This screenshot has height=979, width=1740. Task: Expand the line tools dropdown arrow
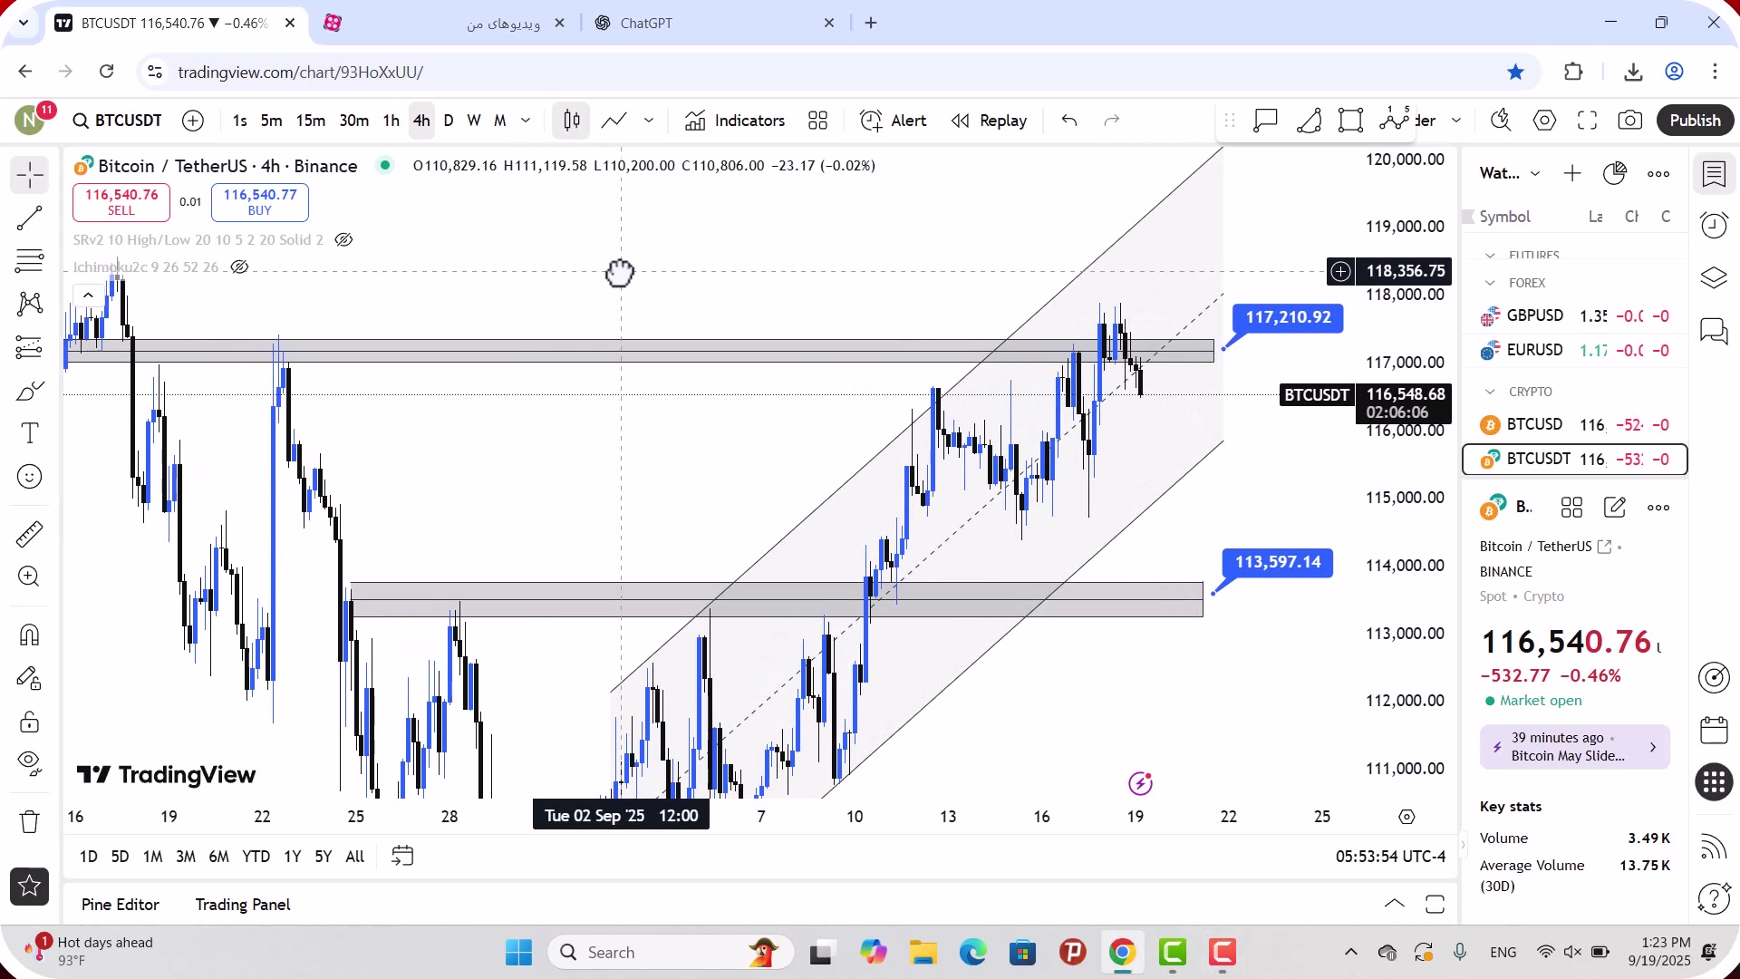pos(649,121)
